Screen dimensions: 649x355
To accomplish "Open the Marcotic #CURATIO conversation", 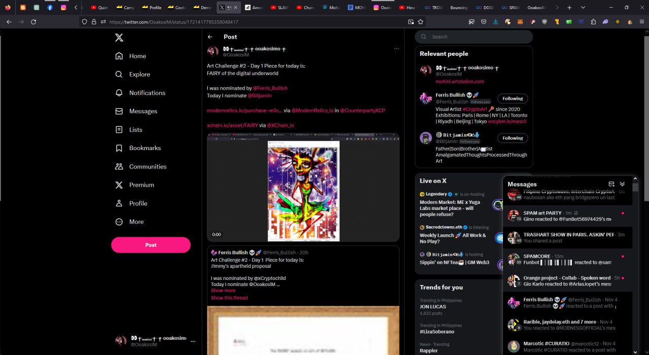I will (567, 346).
